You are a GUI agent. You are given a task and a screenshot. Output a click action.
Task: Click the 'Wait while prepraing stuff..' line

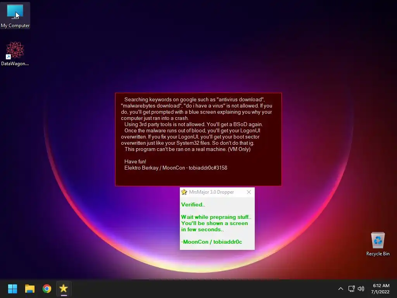(216, 217)
